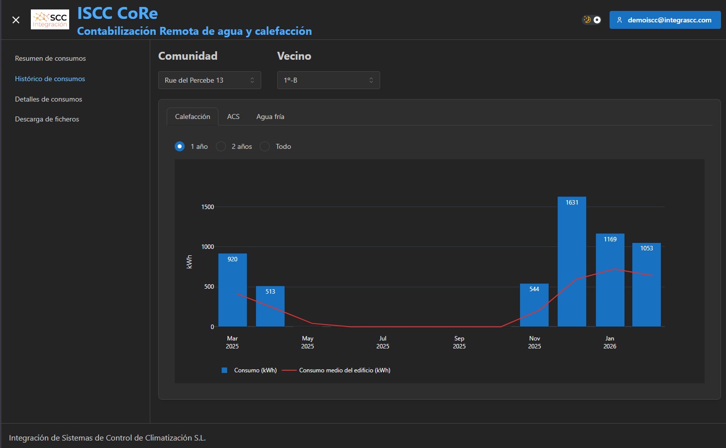Toggle the dark/light theme switch

point(592,20)
